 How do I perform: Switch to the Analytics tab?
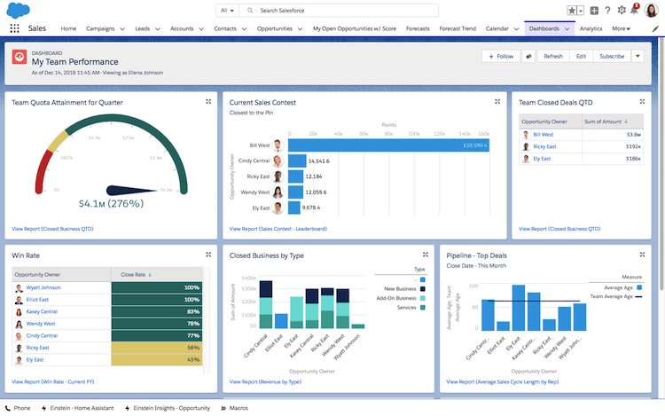pos(591,28)
